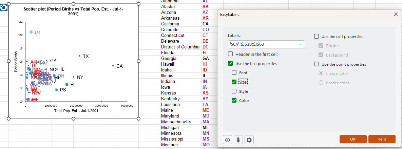Select the Arizona cell

(x=180, y=12)
